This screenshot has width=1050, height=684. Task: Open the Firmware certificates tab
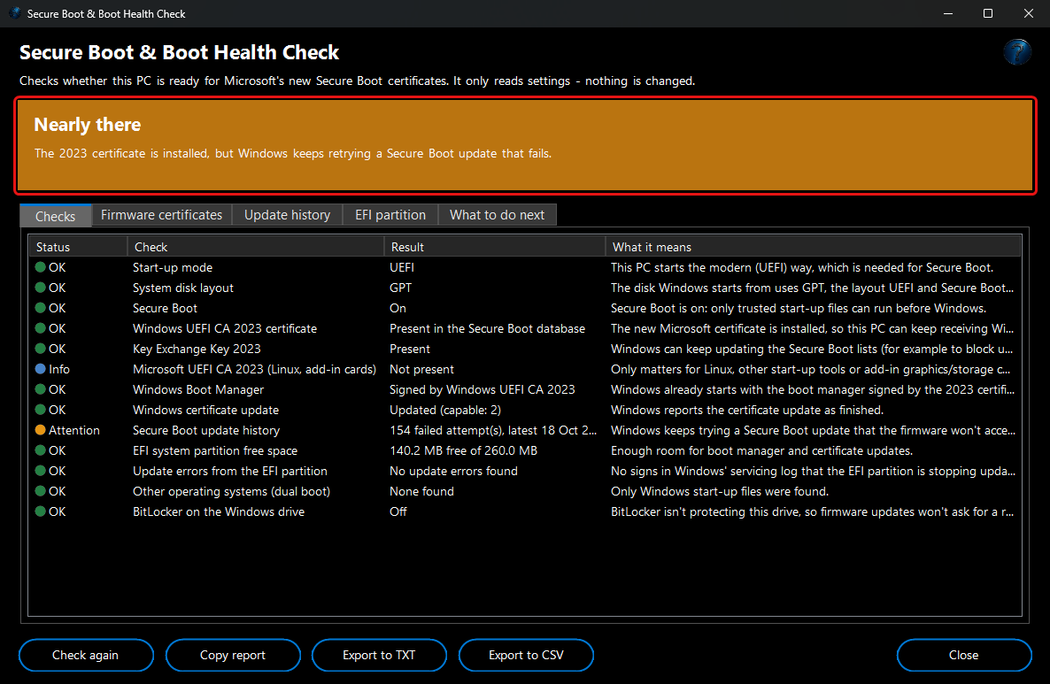click(x=161, y=215)
